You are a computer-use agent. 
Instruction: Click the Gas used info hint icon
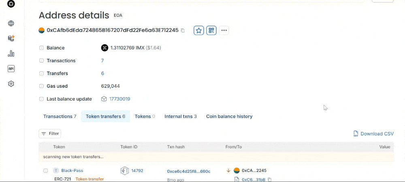click(x=41, y=86)
